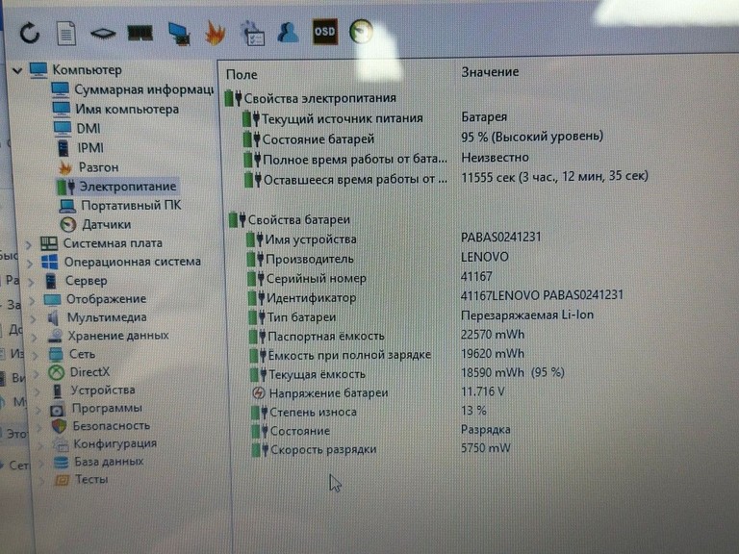Open the Report page icon
The image size is (739, 554).
point(66,33)
